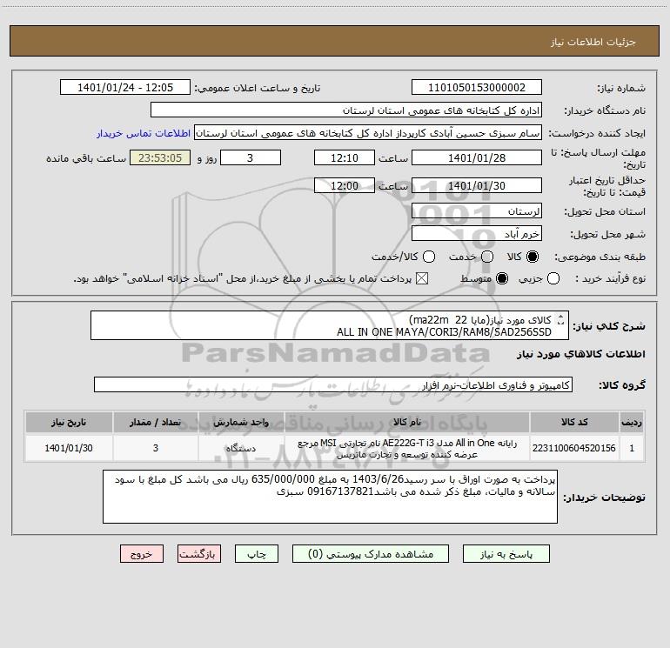Click the buyer organization name field
The image size is (670, 648).
346,110
